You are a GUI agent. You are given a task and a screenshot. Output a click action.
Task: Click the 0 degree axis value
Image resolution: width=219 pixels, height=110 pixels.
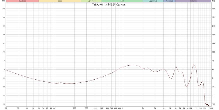click(x=213, y=78)
